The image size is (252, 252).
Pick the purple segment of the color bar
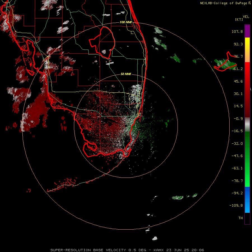[x=247, y=31]
